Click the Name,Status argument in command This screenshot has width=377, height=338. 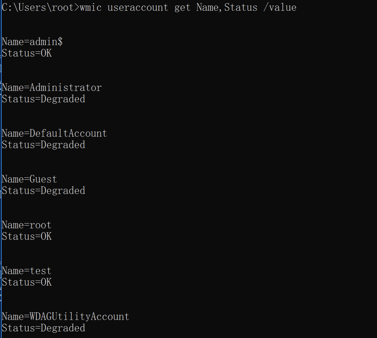click(x=227, y=7)
